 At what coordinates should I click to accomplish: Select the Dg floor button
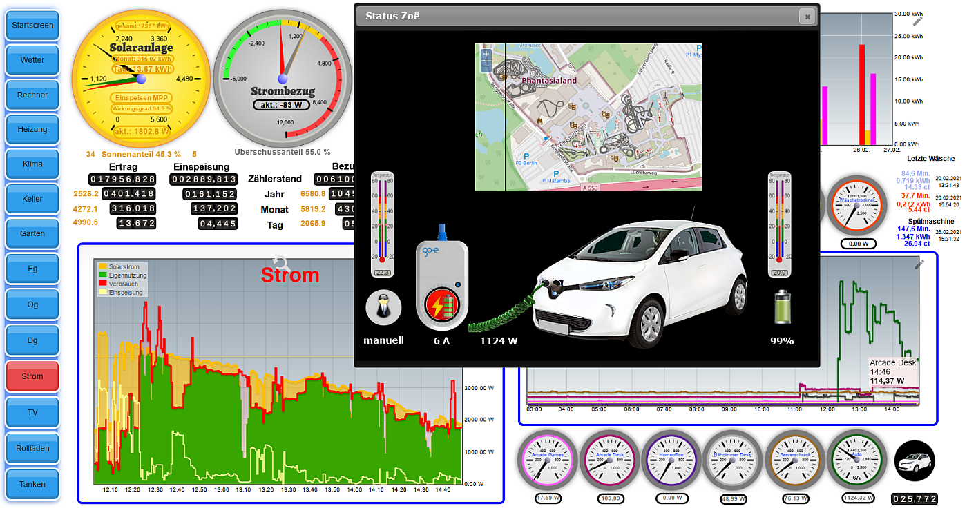[x=32, y=340]
